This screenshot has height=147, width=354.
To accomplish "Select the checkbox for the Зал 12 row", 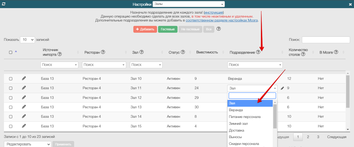I will pyautogui.click(x=11, y=98).
